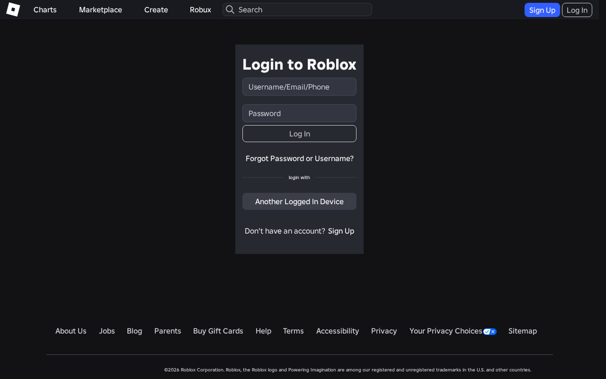The image size is (606, 379).
Task: Navigate to the Sitemap link
Action: [x=523, y=331]
